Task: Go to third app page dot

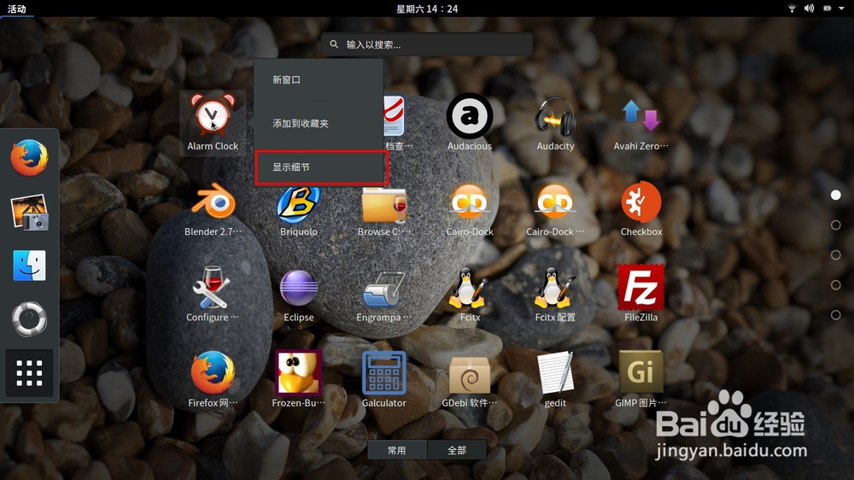Action: tap(835, 255)
